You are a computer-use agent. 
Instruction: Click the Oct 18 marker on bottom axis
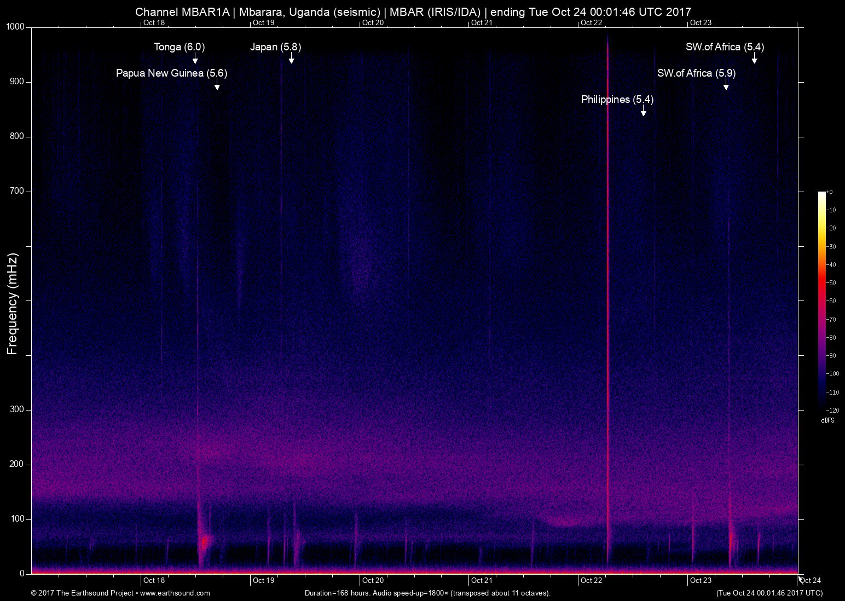coord(154,581)
